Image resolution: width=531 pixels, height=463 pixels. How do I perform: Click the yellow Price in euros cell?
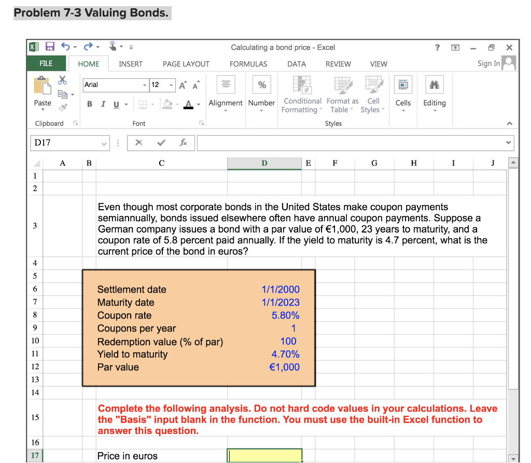(x=264, y=455)
